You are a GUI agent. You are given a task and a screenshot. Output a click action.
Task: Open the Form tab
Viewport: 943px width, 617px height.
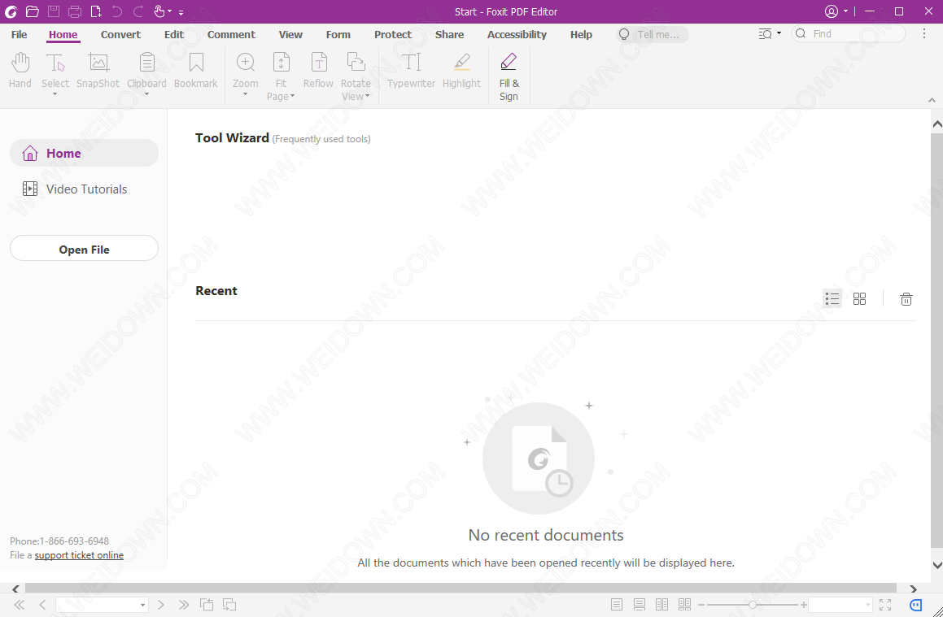point(338,34)
